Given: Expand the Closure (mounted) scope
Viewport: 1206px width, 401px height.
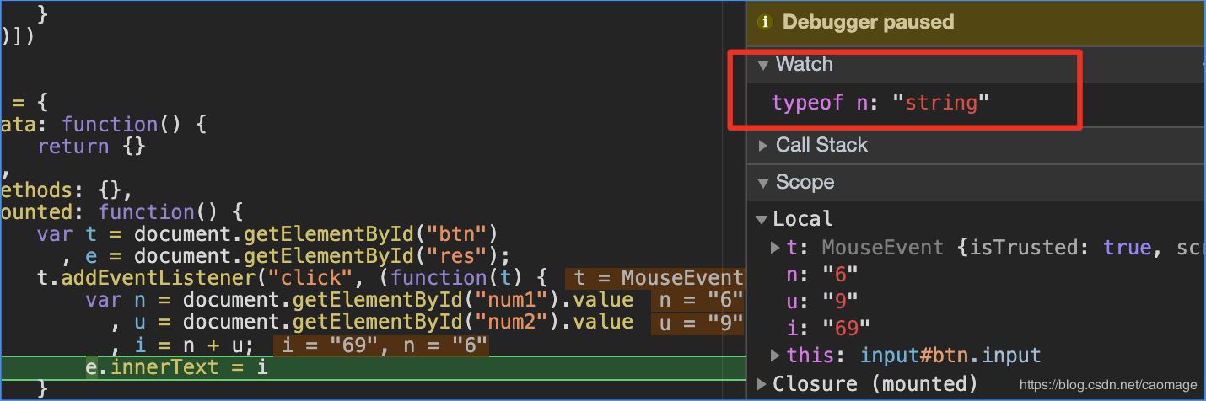Looking at the screenshot, I should click(762, 385).
